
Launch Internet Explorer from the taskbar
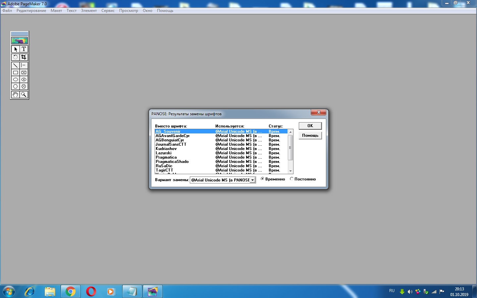point(30,292)
